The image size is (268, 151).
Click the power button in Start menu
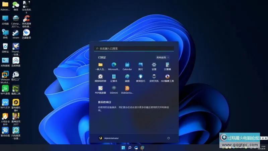point(169,138)
